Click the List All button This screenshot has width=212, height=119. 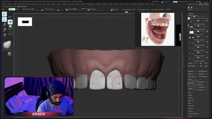click(193, 63)
